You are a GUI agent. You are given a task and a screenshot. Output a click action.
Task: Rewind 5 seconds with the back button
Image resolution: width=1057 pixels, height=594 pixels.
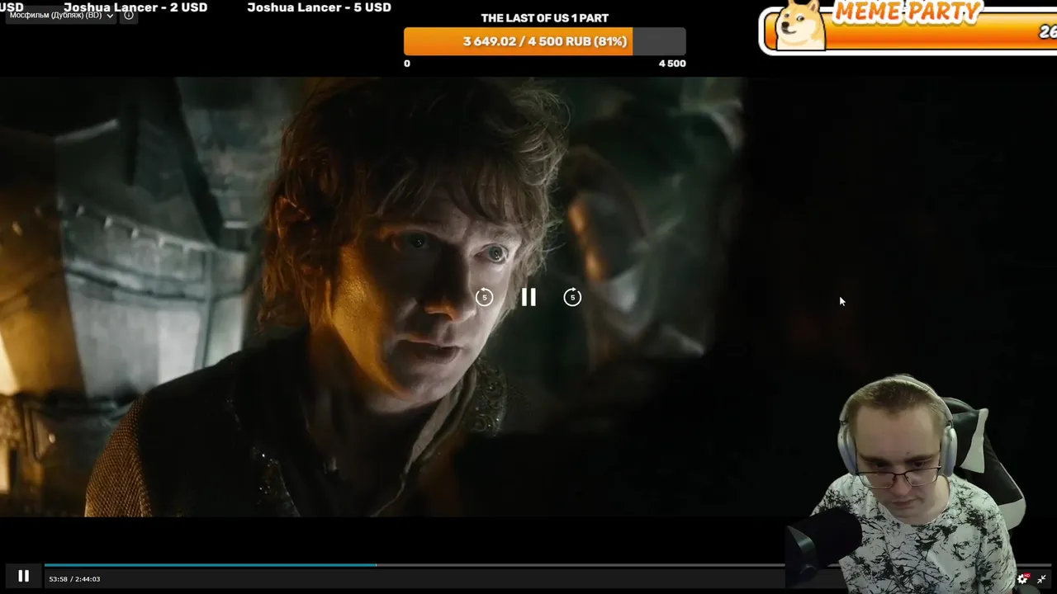point(484,297)
